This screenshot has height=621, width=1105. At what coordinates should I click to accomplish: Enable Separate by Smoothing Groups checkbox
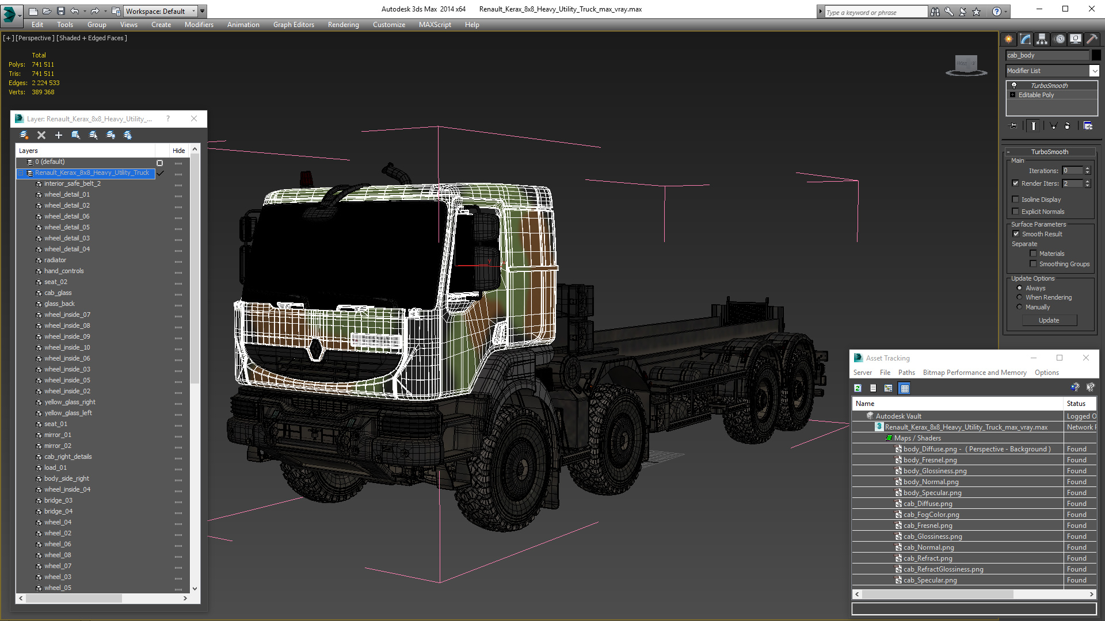tap(1034, 264)
